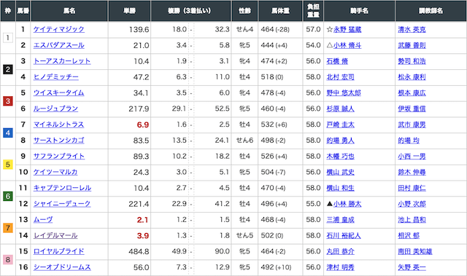The height and width of the screenshot is (276, 467).
Task: Open horse シーオブドリームス link
Action: [x=62, y=267]
